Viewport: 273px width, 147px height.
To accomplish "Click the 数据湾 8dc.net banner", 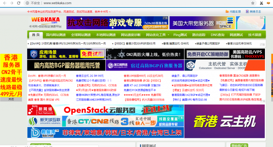I will click(x=106, y=133).
